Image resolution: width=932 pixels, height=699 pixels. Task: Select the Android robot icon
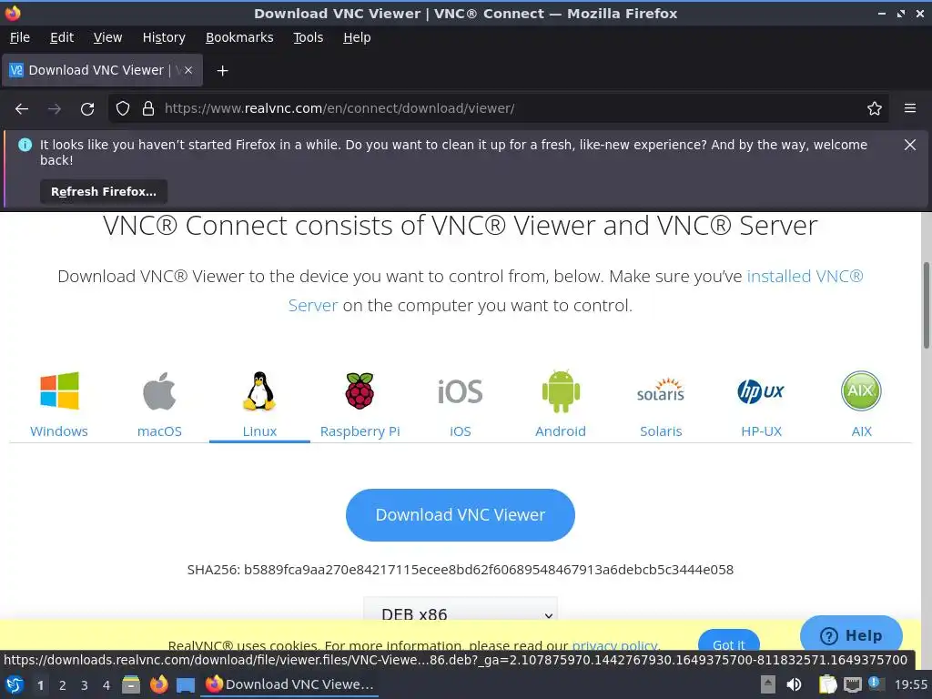pyautogui.click(x=561, y=391)
